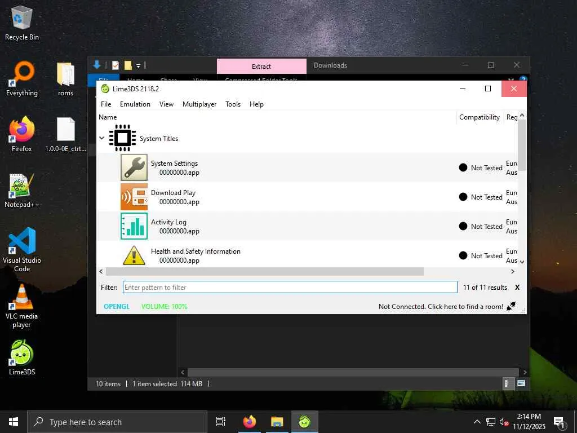
Task: Click the System Titles chip icon
Action: click(122, 138)
